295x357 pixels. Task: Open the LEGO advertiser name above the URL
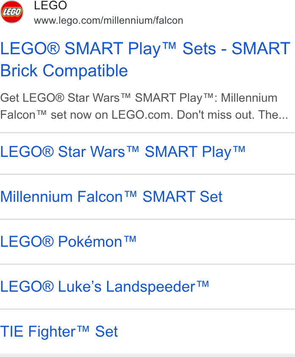tap(50, 5)
